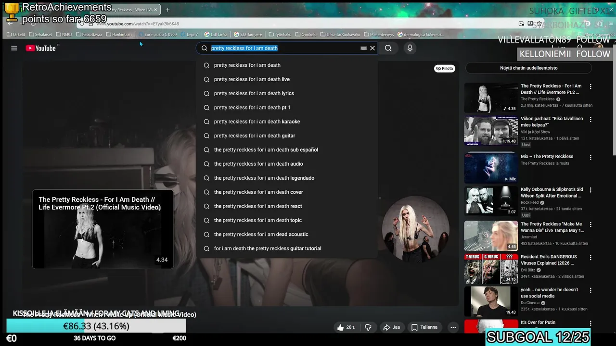Open options for Resident Evil viruses video
The width and height of the screenshot is (616, 346).
click(x=590, y=258)
